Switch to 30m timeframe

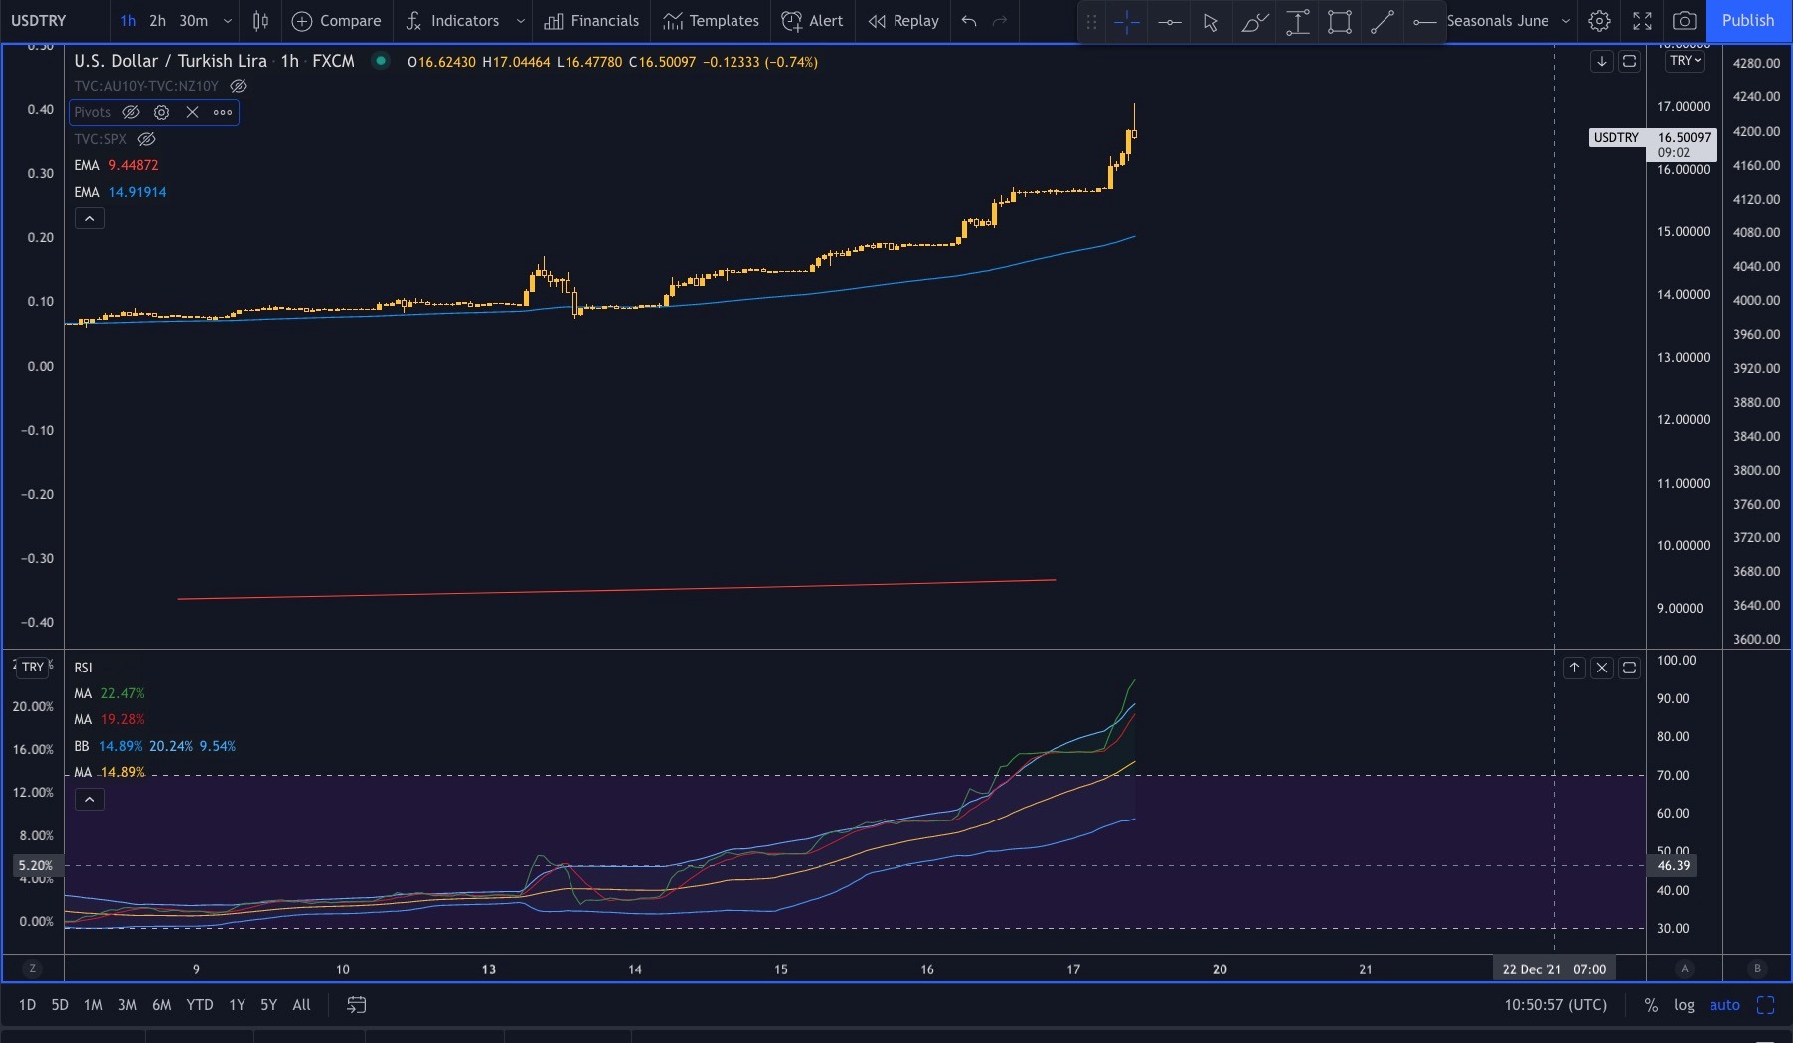click(194, 21)
